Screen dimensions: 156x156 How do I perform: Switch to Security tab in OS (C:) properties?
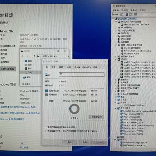pyautogui.click(x=77, y=67)
